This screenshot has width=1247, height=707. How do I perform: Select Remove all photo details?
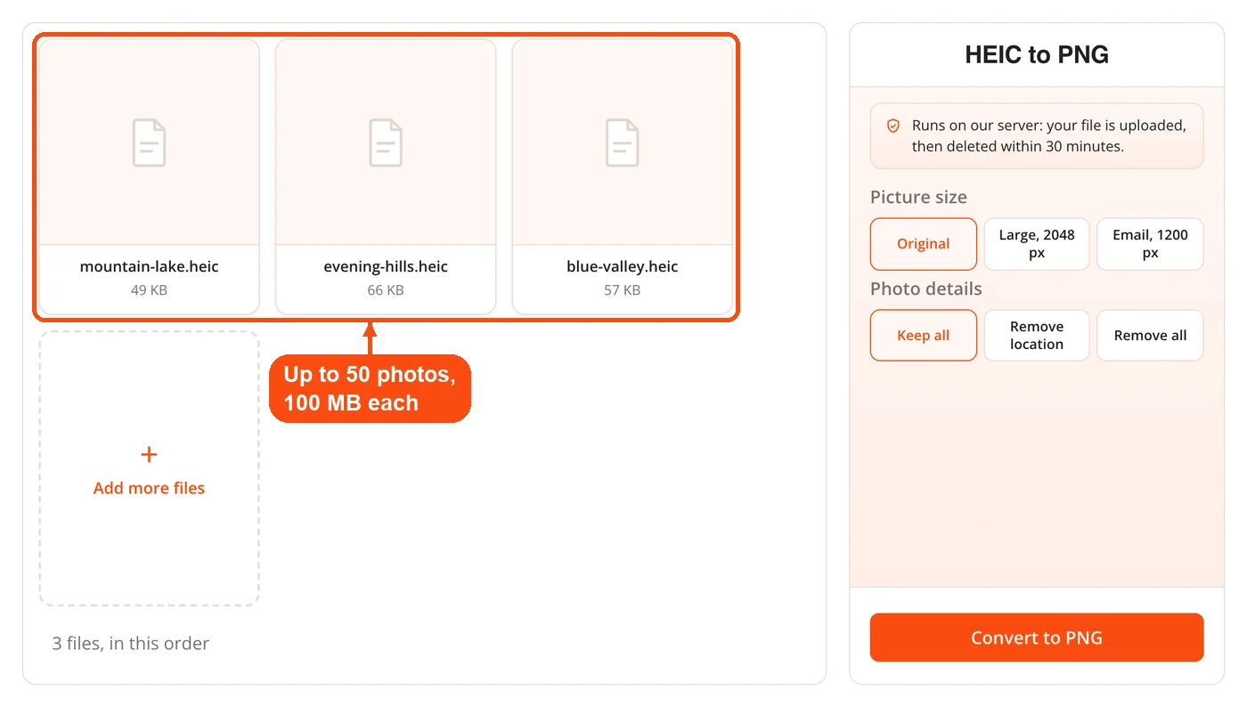1150,336
